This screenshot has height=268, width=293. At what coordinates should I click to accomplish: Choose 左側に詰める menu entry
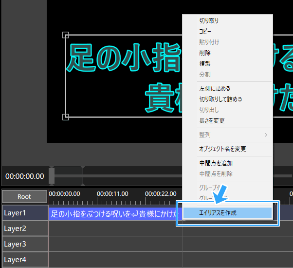(215, 89)
